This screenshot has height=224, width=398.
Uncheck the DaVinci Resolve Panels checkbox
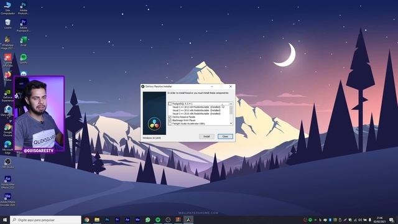(x=170, y=117)
